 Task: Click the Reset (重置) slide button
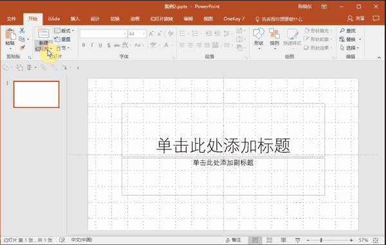point(62,39)
